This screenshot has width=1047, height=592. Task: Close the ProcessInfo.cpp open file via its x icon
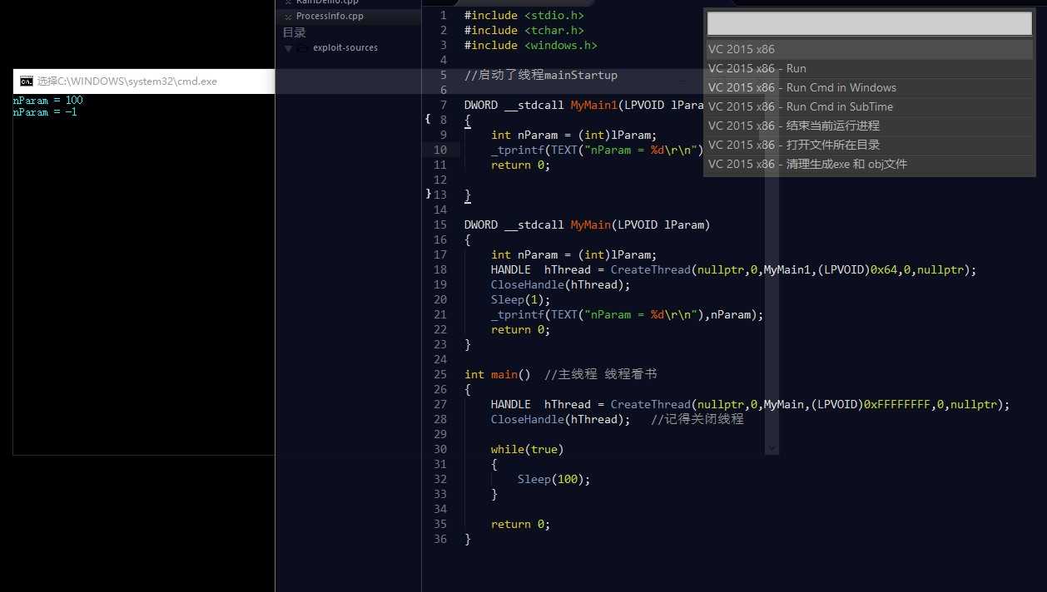point(288,17)
